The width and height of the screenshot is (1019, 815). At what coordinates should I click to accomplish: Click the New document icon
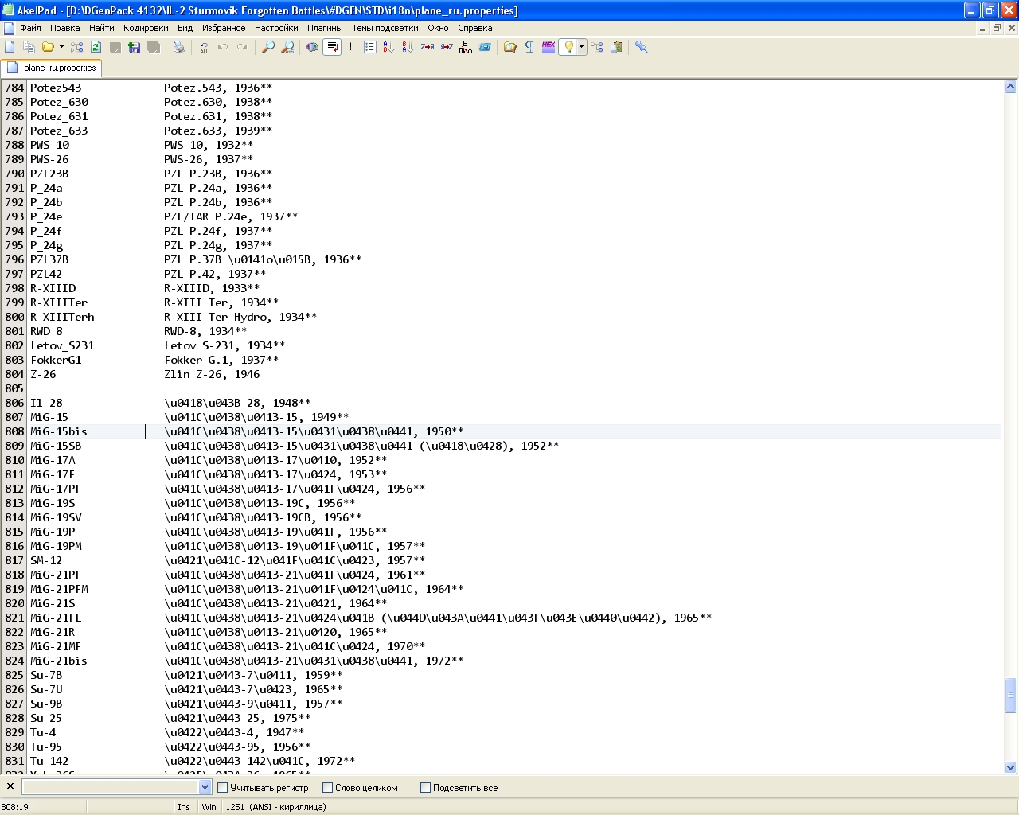click(x=10, y=47)
